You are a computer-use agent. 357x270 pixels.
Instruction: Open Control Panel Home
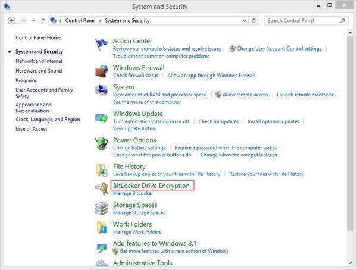coord(38,37)
